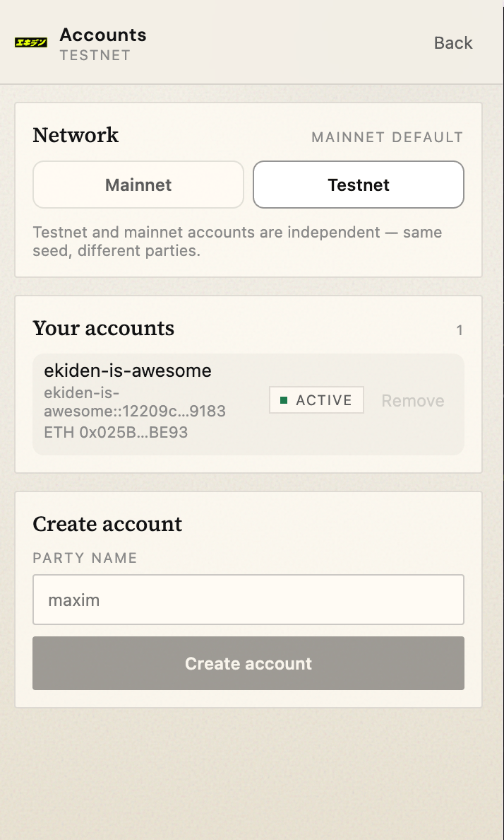
Task: Click the ETH 0x025B...BE93 address
Action: (116, 432)
